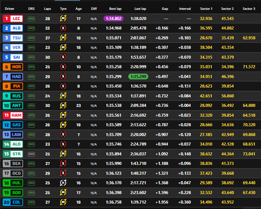The width and height of the screenshot is (261, 209).
Task: Click the greyed DRS indicator for STR
Action: (32, 154)
